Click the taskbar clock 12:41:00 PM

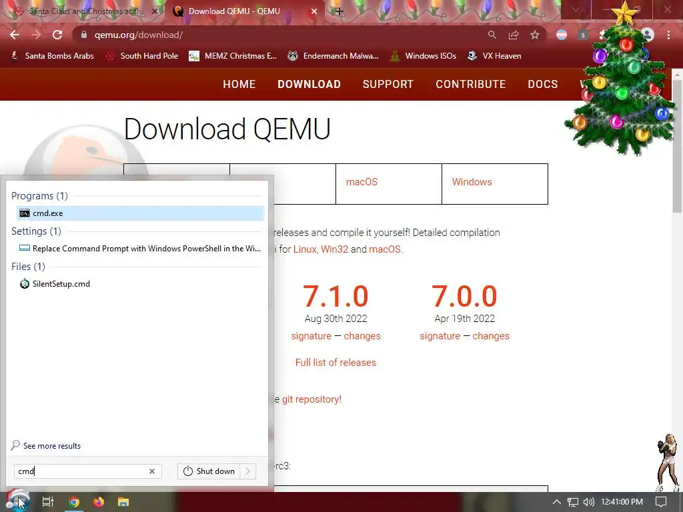point(622,502)
